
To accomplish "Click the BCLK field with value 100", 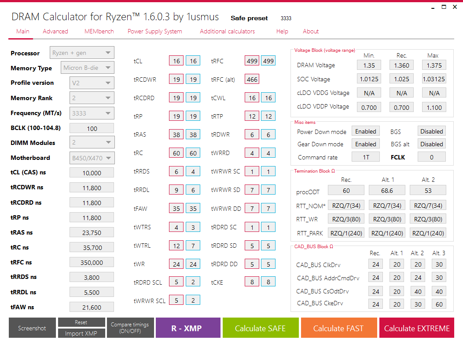I will 92,129.
